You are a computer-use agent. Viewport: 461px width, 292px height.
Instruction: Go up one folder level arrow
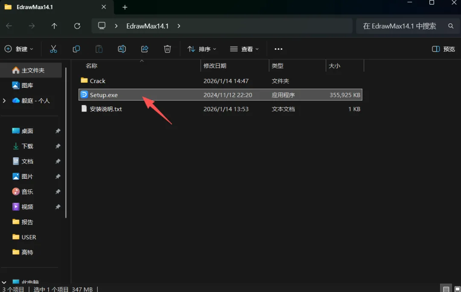(54, 26)
